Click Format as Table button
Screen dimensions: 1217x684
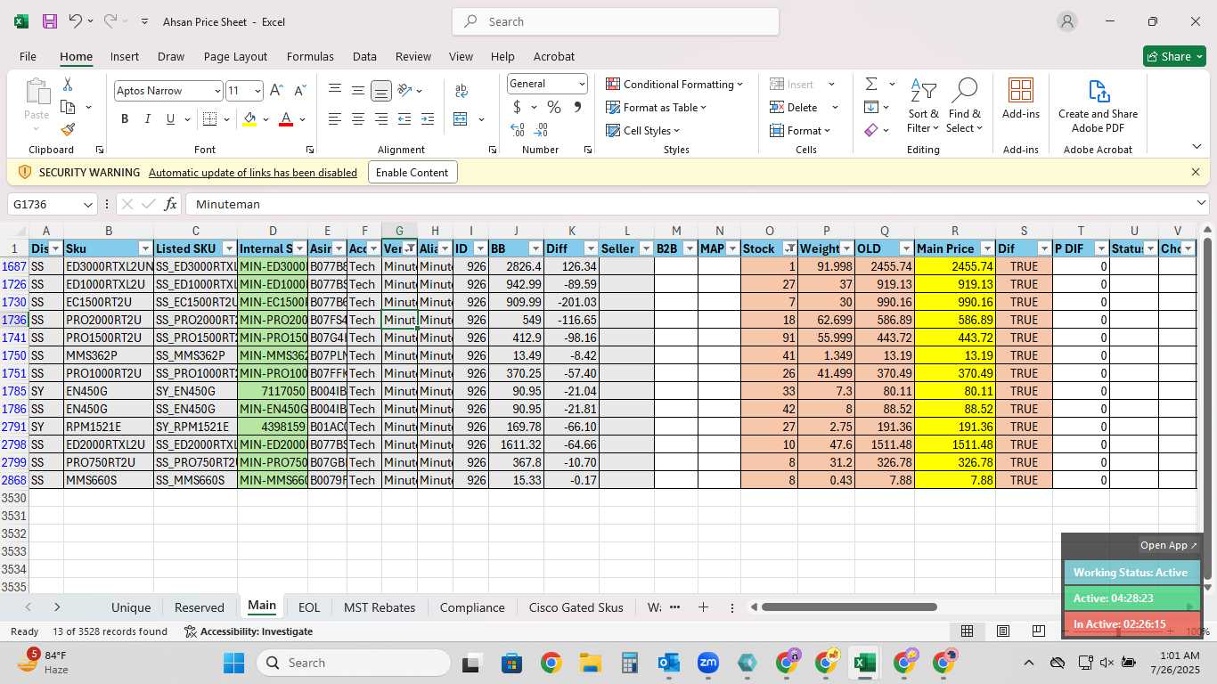(x=657, y=107)
